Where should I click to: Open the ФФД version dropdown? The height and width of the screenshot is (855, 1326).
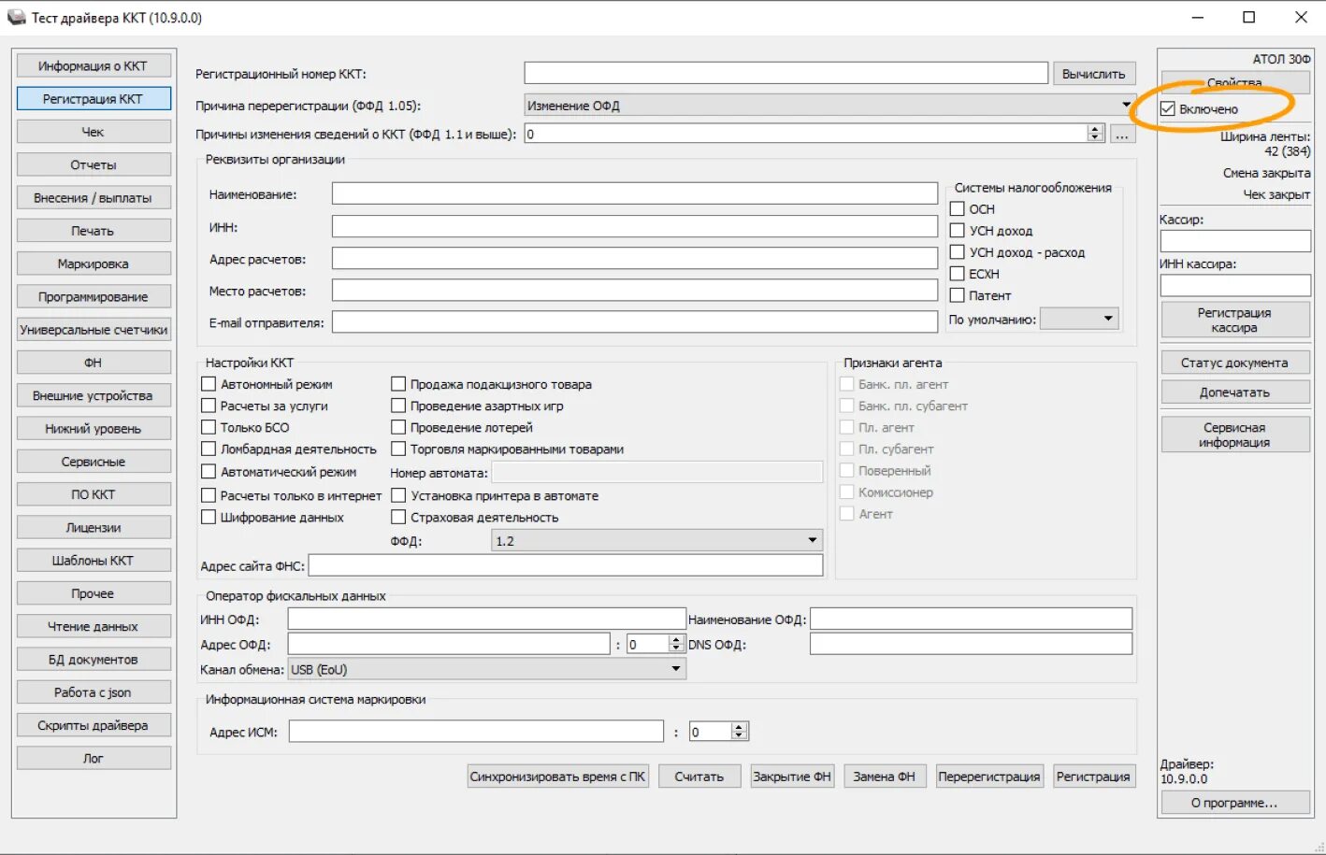[x=657, y=541]
